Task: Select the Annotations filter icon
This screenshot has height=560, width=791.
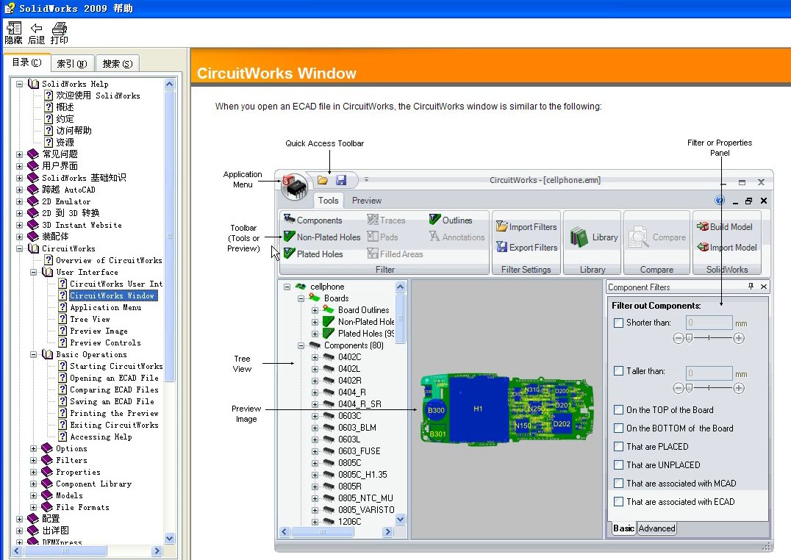Action: point(434,236)
